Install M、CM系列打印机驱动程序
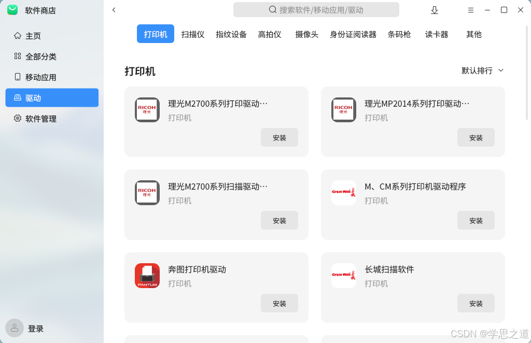531x343 pixels. tap(476, 220)
